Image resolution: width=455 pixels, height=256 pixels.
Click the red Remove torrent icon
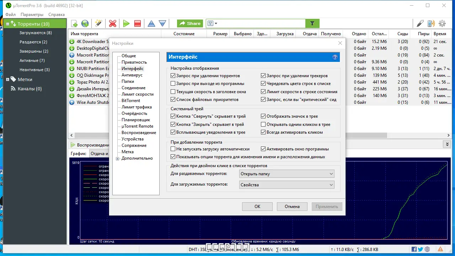[113, 23]
